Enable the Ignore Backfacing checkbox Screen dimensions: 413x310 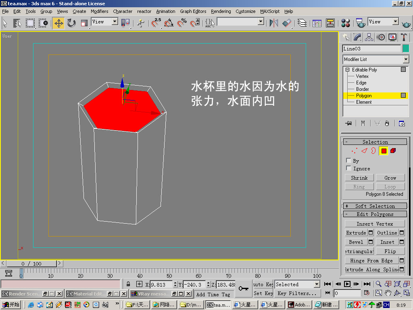pyautogui.click(x=348, y=168)
